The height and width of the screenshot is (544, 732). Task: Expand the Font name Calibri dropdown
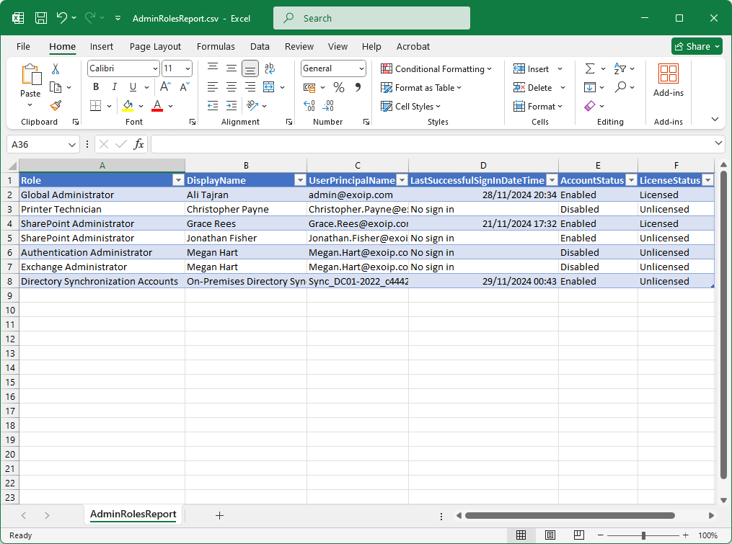click(155, 68)
